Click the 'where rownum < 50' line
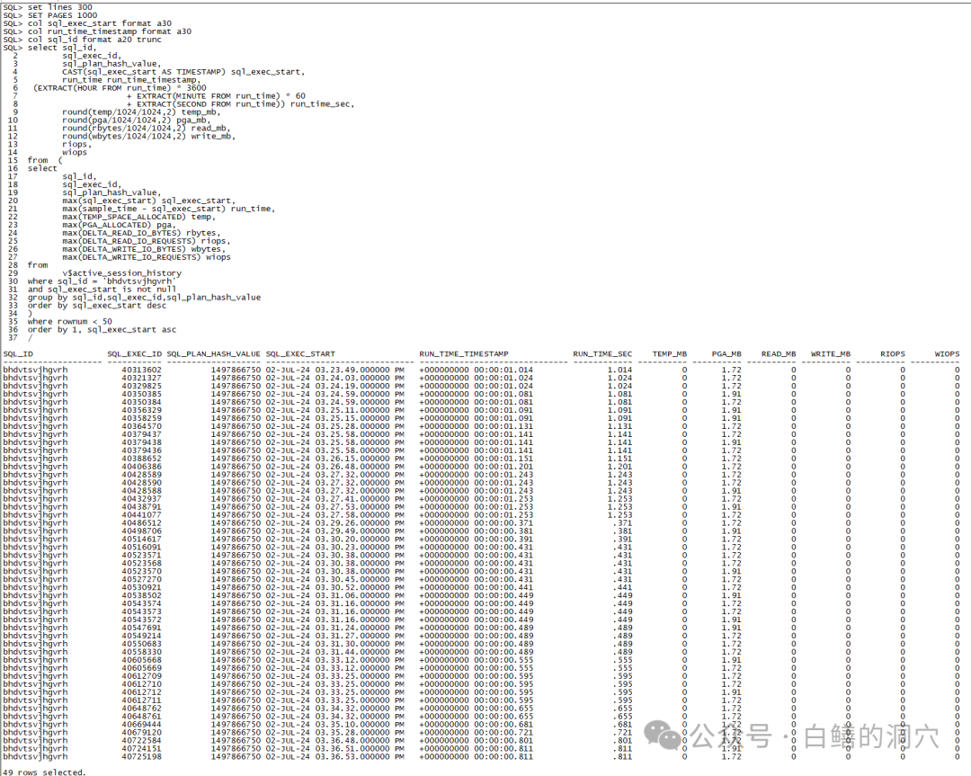Viewport: 971px width, 776px height. pyautogui.click(x=70, y=321)
